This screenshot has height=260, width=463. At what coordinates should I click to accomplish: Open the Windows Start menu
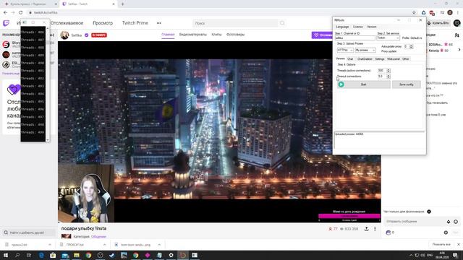6,255
